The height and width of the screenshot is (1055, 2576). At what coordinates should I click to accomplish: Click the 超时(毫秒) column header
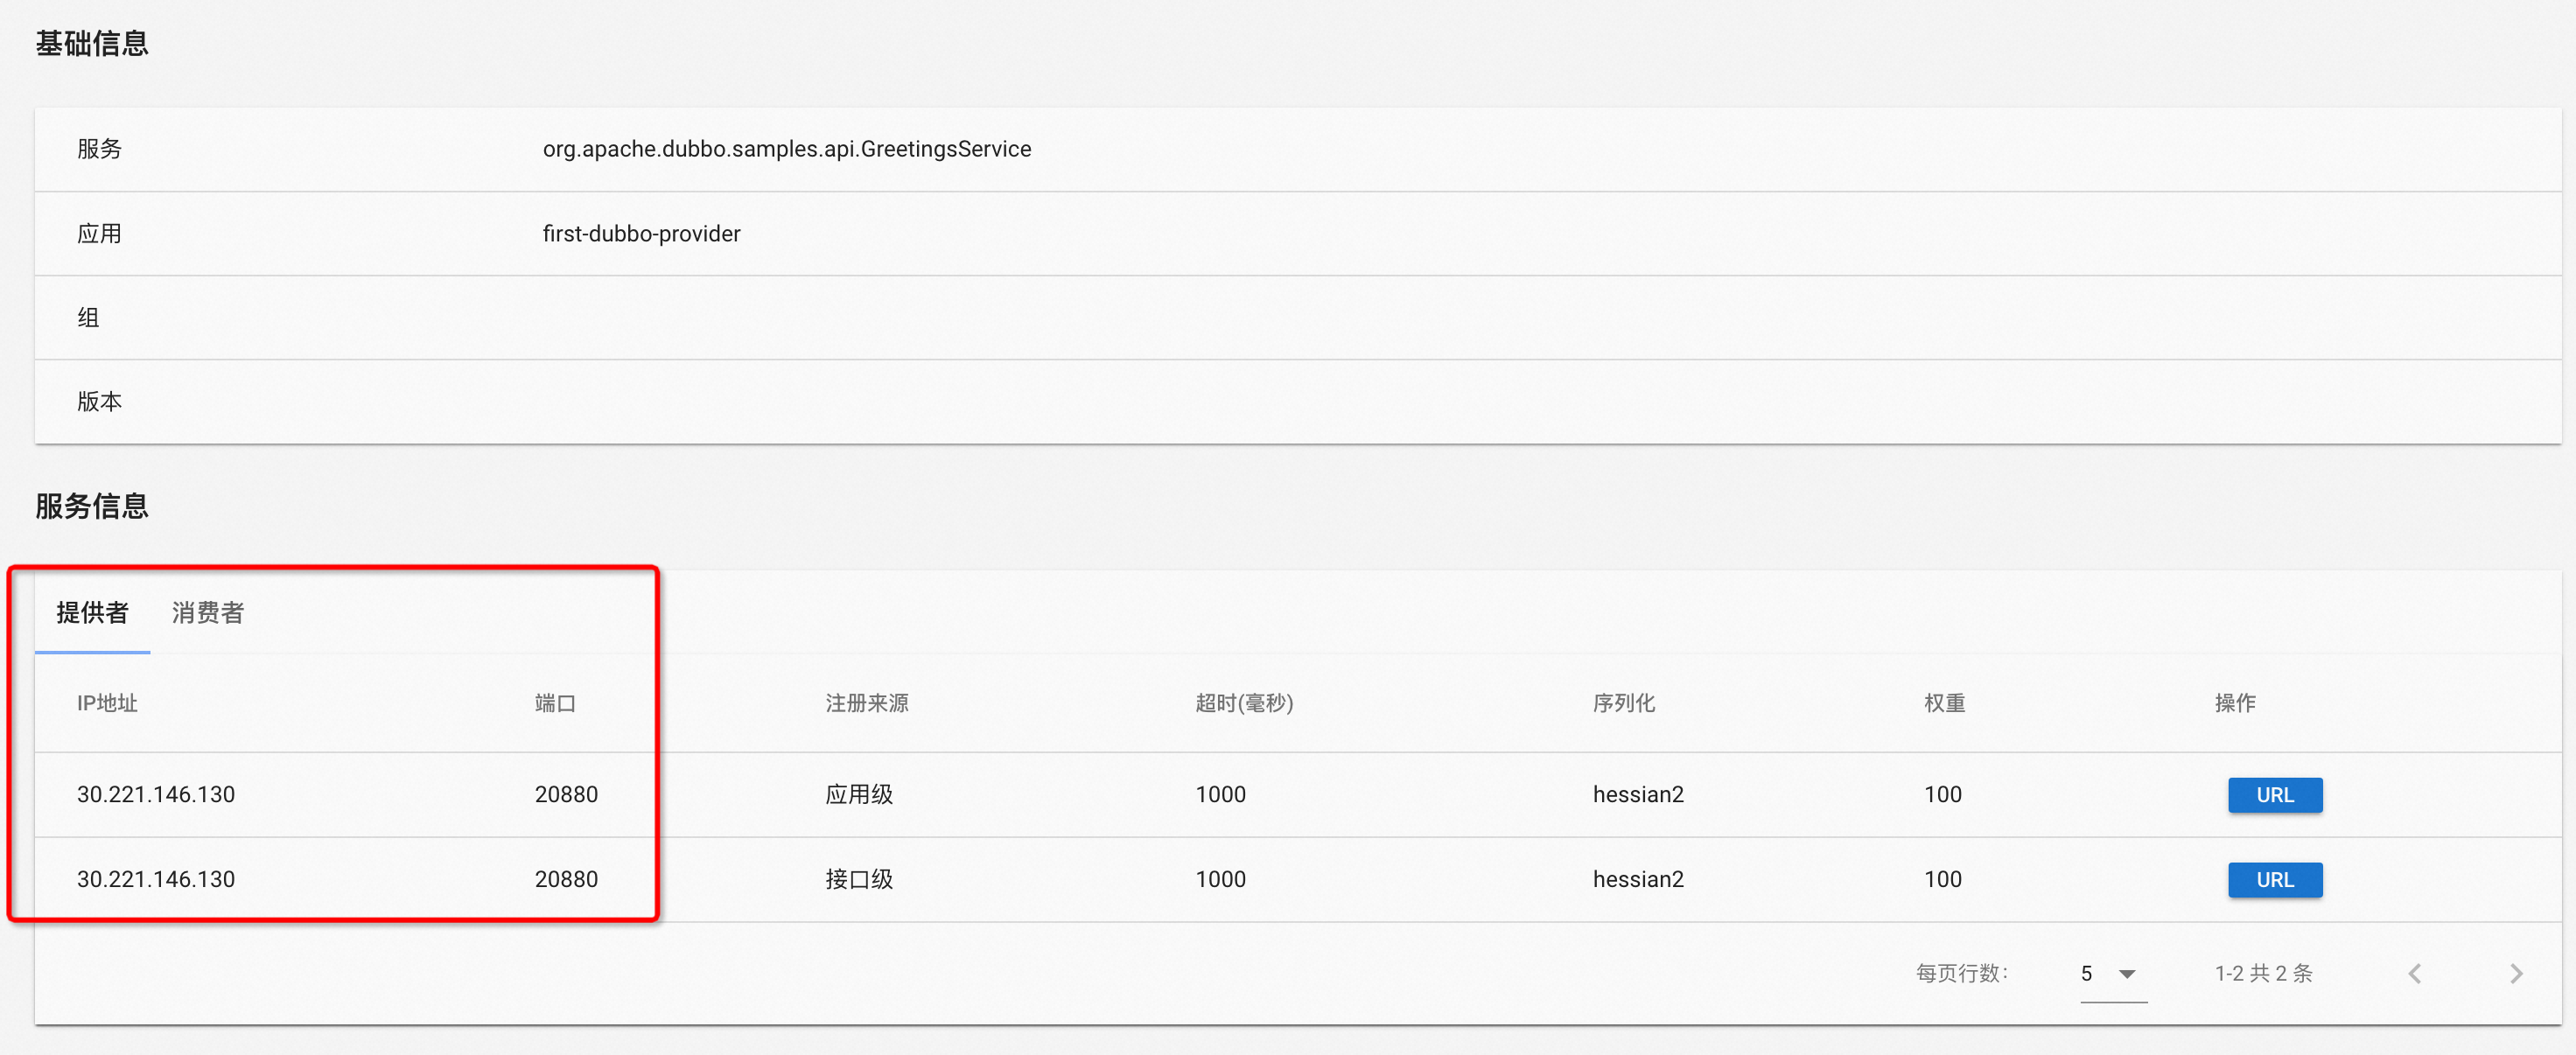pos(1243,703)
